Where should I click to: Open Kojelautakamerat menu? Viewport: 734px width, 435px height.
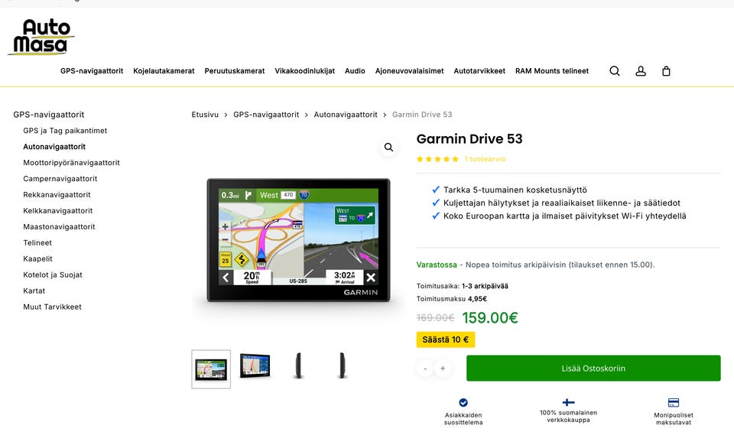click(164, 70)
